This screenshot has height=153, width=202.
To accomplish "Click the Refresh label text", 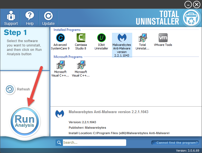I will tap(24, 89).
